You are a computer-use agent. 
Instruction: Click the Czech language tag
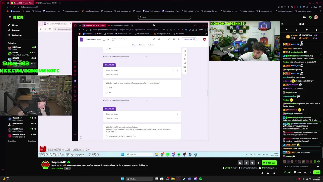point(67,168)
